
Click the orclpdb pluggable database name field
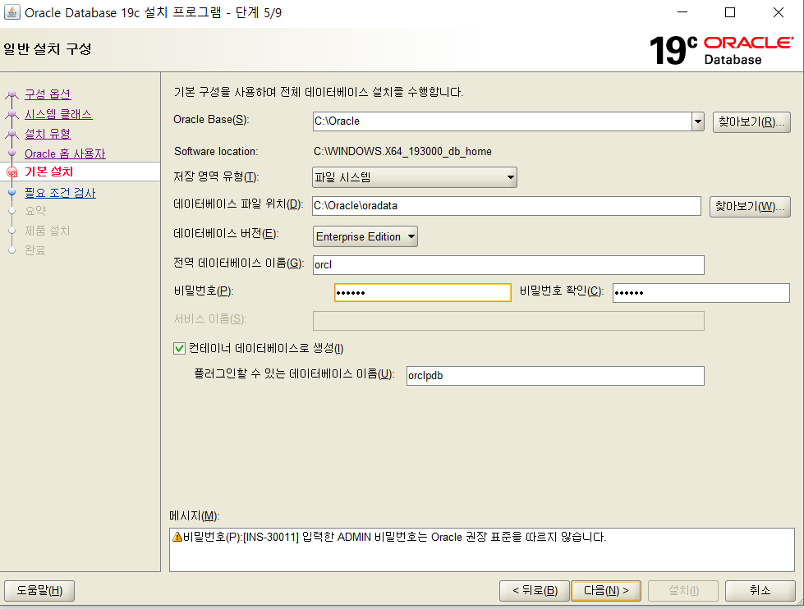[555, 376]
